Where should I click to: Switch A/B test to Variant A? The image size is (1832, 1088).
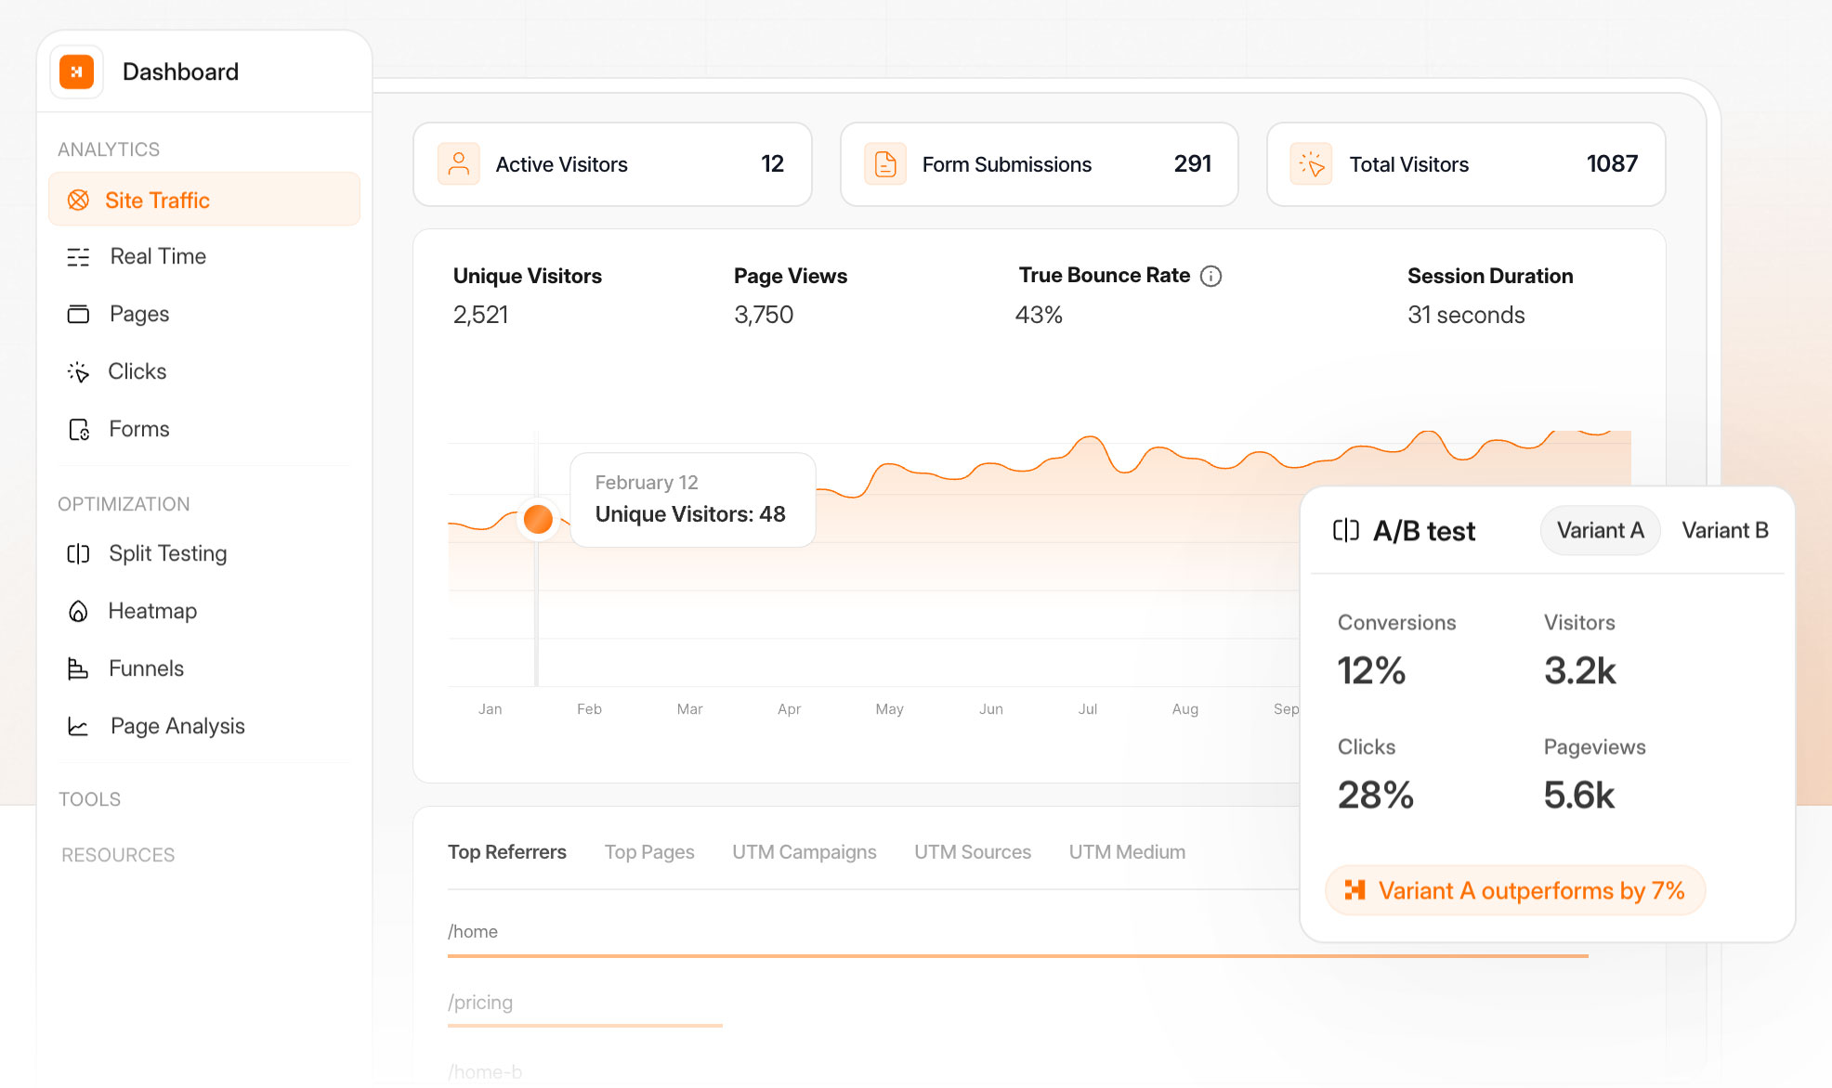click(x=1600, y=530)
